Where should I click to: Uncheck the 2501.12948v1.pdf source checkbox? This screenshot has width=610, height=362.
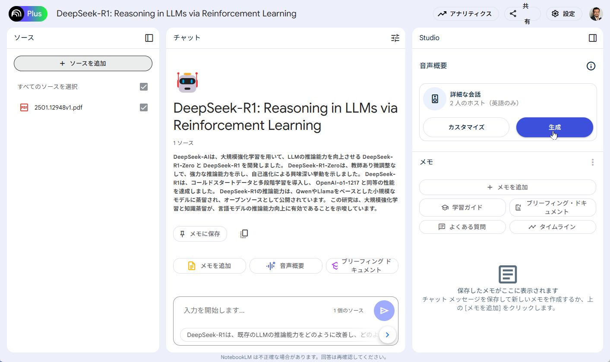pyautogui.click(x=144, y=107)
